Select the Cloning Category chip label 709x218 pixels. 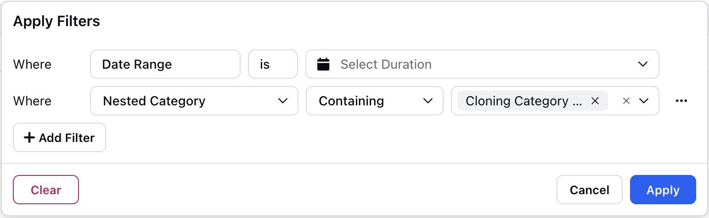524,101
